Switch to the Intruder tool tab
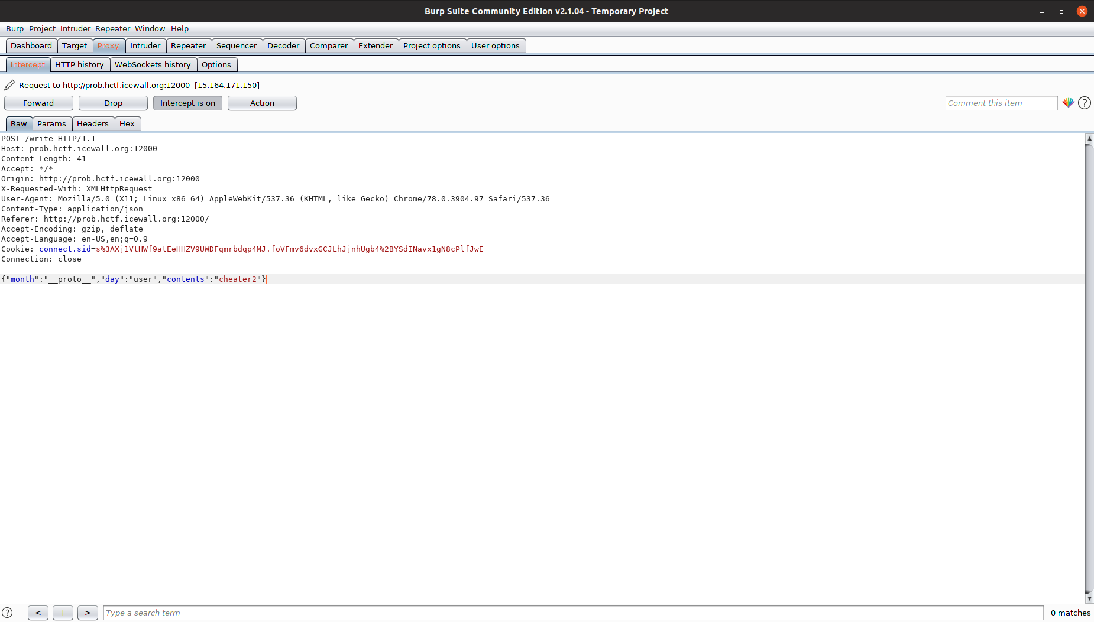 pos(145,45)
